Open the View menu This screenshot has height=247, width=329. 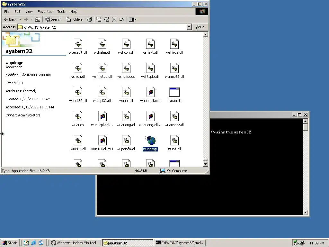pyautogui.click(x=29, y=12)
